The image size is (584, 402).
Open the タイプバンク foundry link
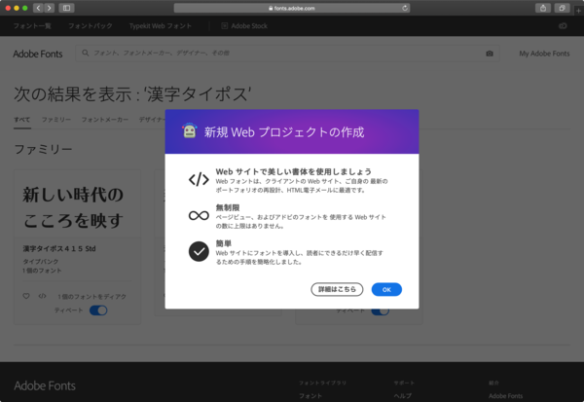[41, 262]
